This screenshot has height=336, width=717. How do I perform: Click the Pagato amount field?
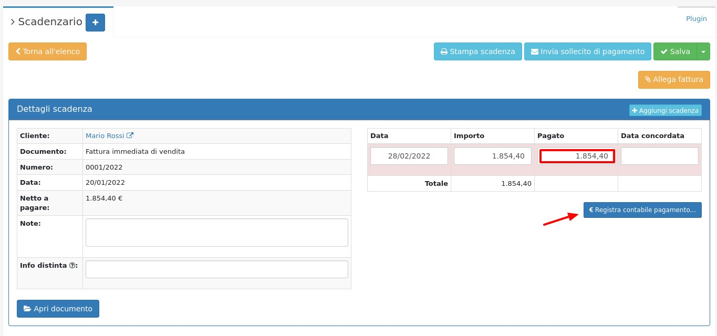(576, 156)
